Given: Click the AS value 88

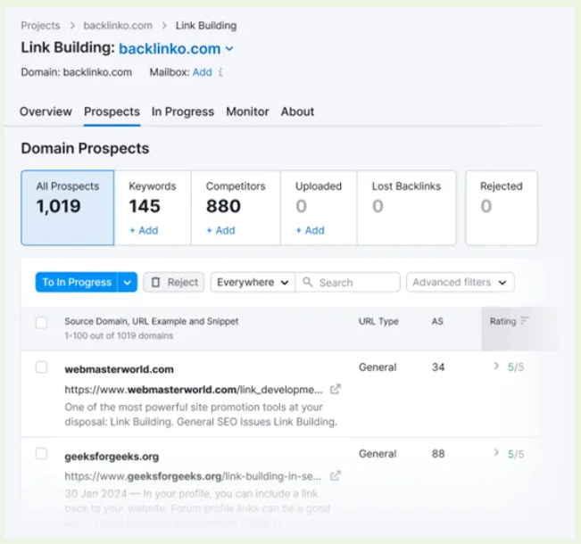Looking at the screenshot, I should [x=438, y=454].
